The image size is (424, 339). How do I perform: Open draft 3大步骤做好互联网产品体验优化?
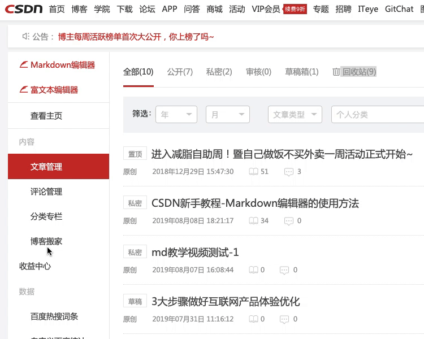pos(226,302)
